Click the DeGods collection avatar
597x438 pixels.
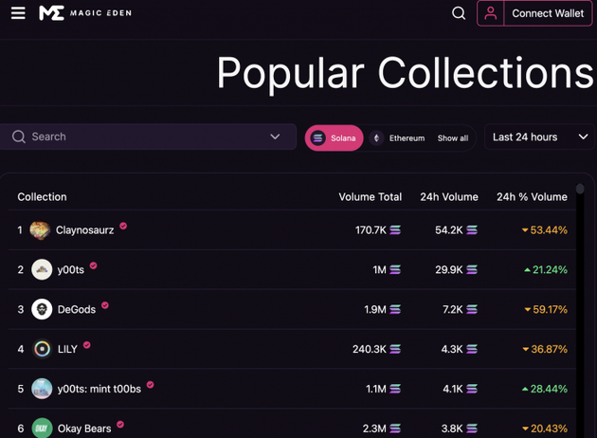pyautogui.click(x=42, y=309)
